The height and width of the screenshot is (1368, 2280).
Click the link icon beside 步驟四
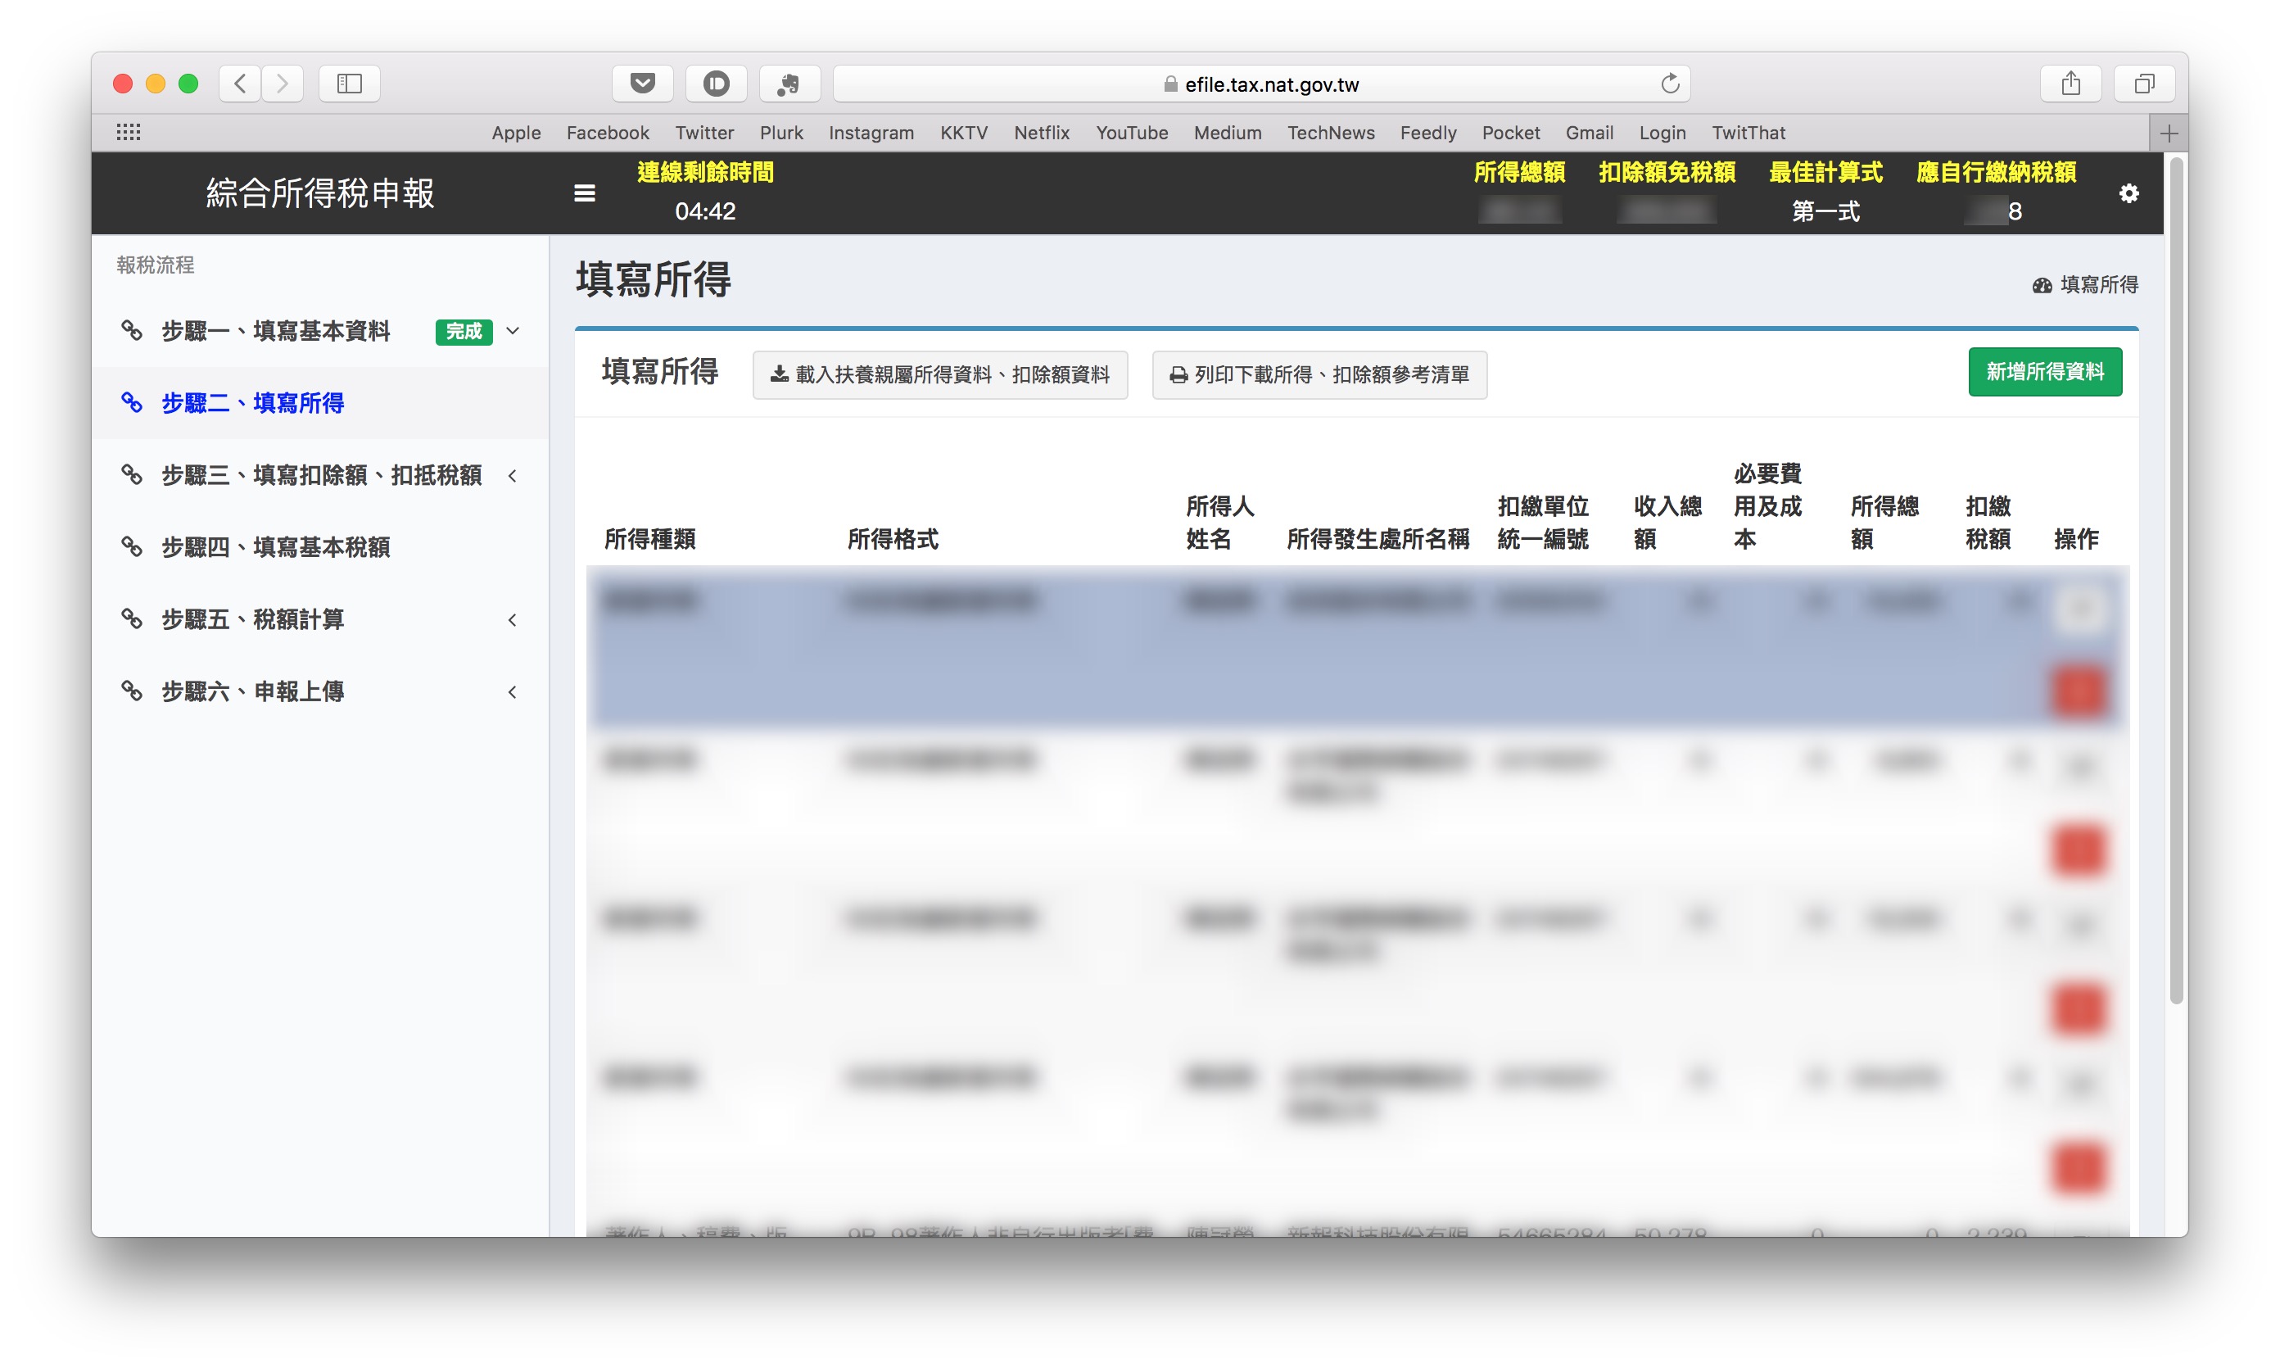132,546
